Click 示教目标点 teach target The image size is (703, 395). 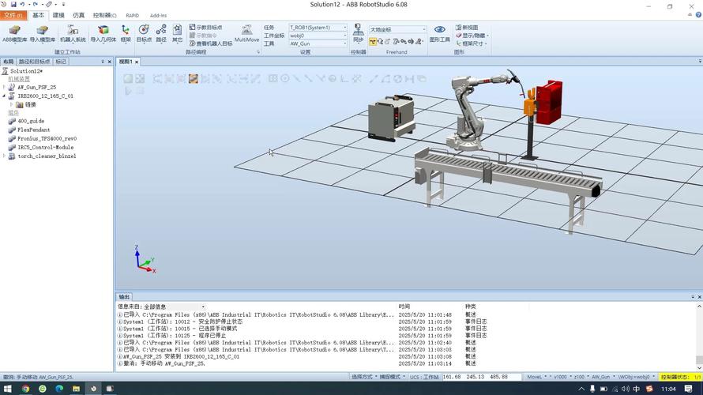(x=206, y=28)
